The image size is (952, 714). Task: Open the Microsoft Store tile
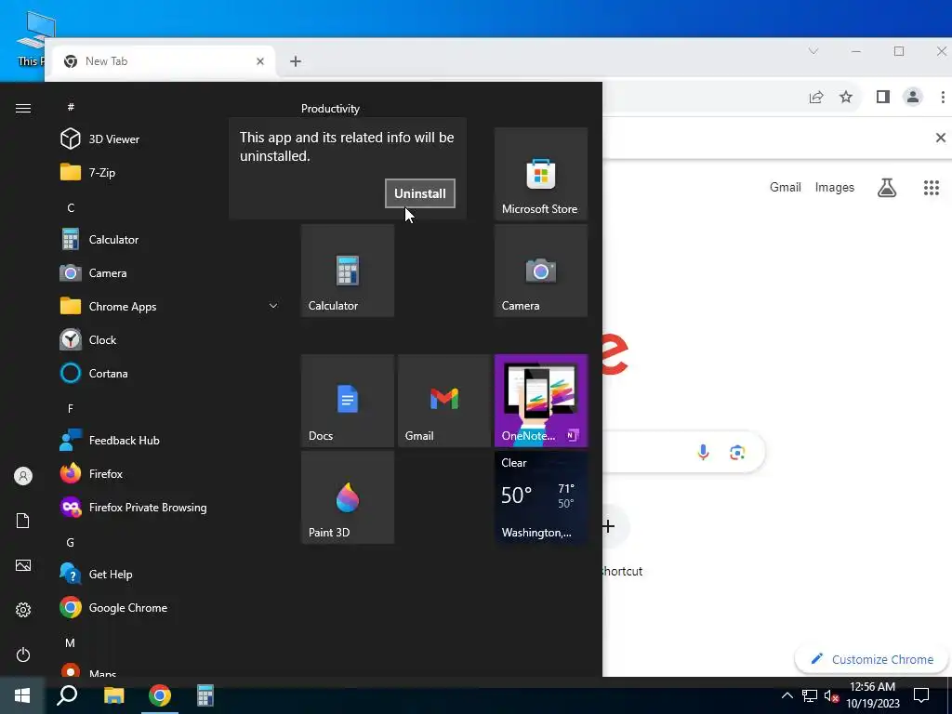pos(540,173)
